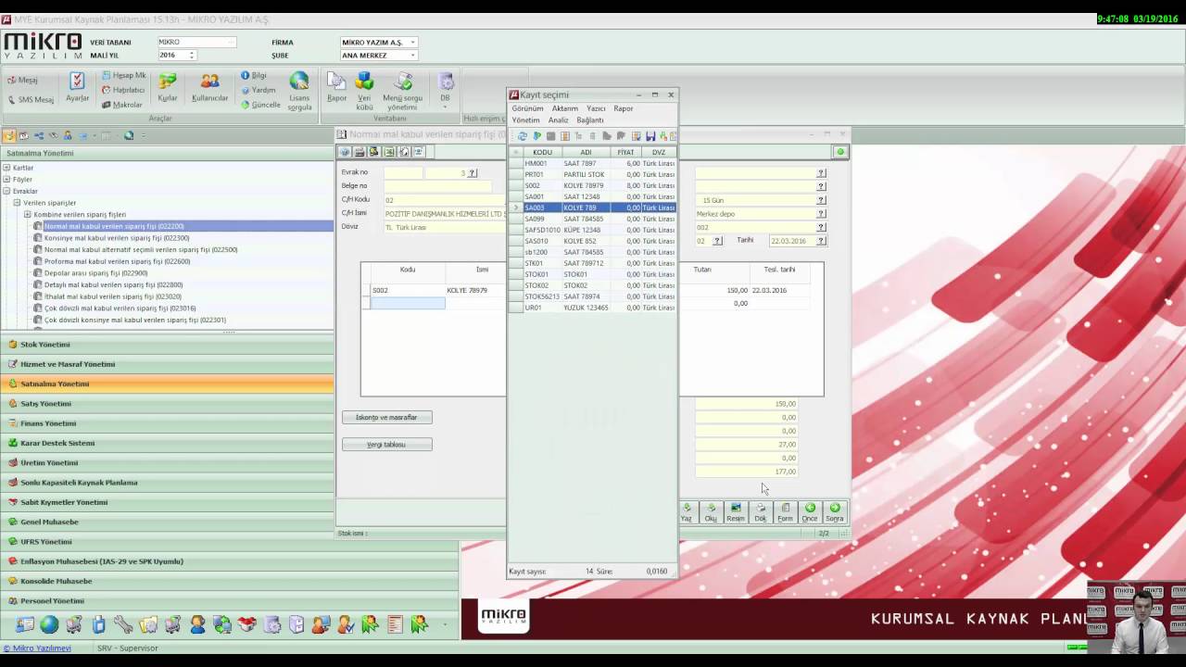Viewport: 1186px width, 667px height.
Task: Open the Veri kübü tool
Action: 364,91
